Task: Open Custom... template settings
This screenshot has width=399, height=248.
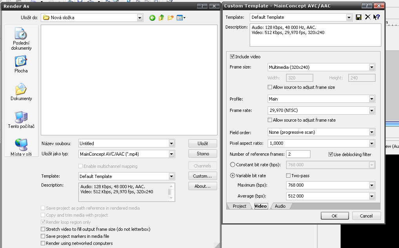Action: [203, 176]
